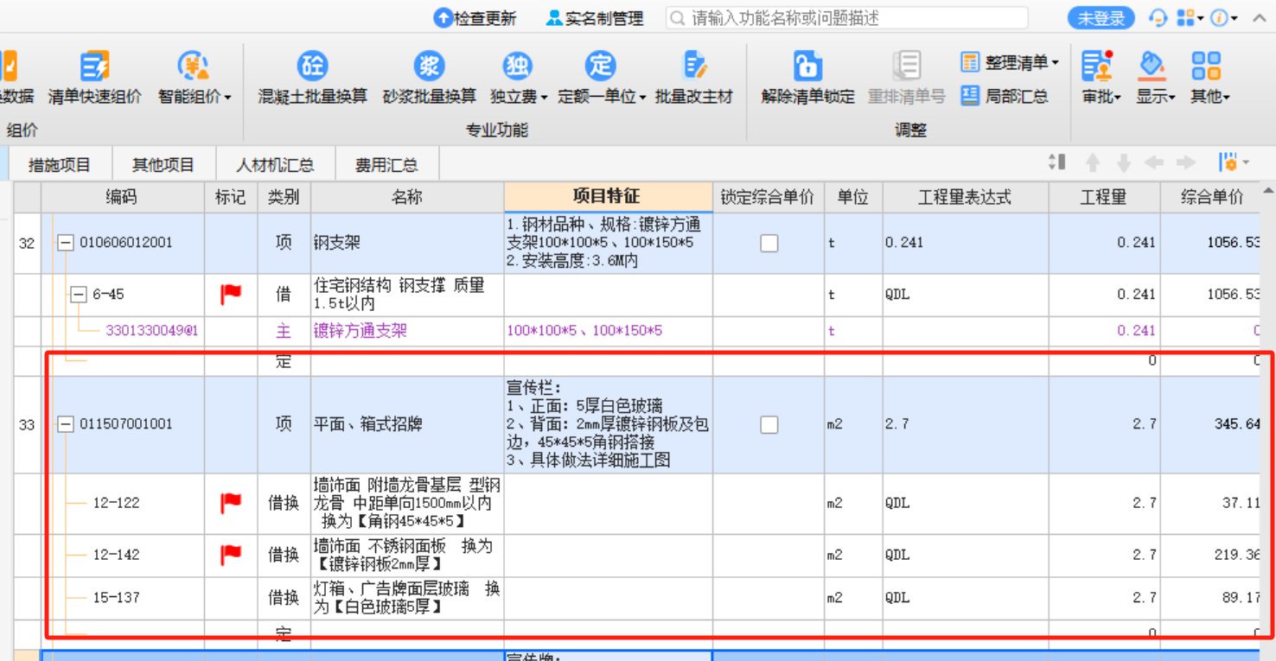
Task: Click the 局部汇总 icon
Action: coord(970,96)
